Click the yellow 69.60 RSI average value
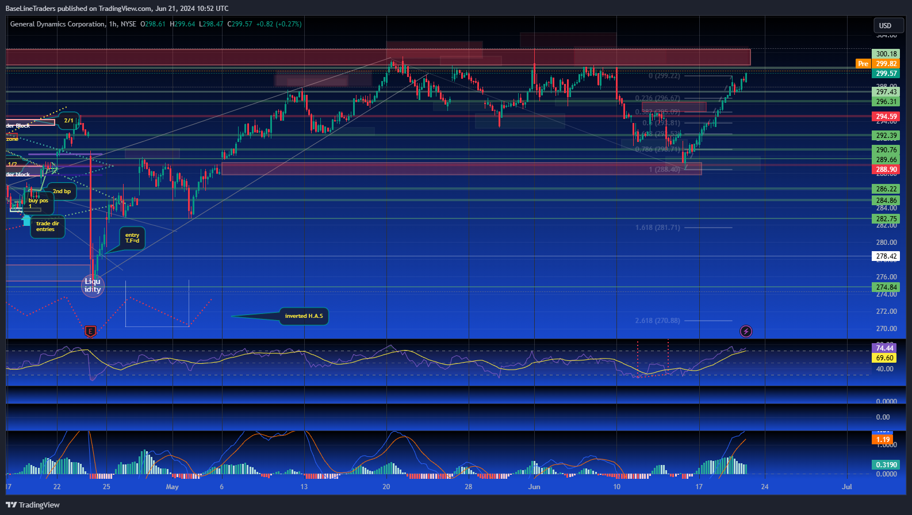 click(884, 358)
